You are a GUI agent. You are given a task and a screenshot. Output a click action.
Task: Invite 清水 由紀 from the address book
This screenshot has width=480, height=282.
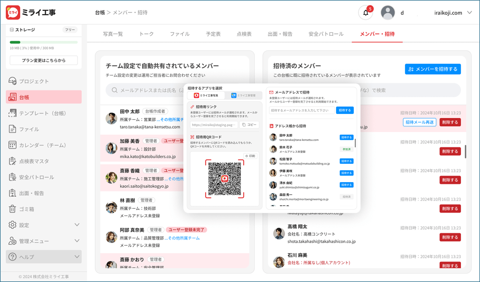(347, 185)
